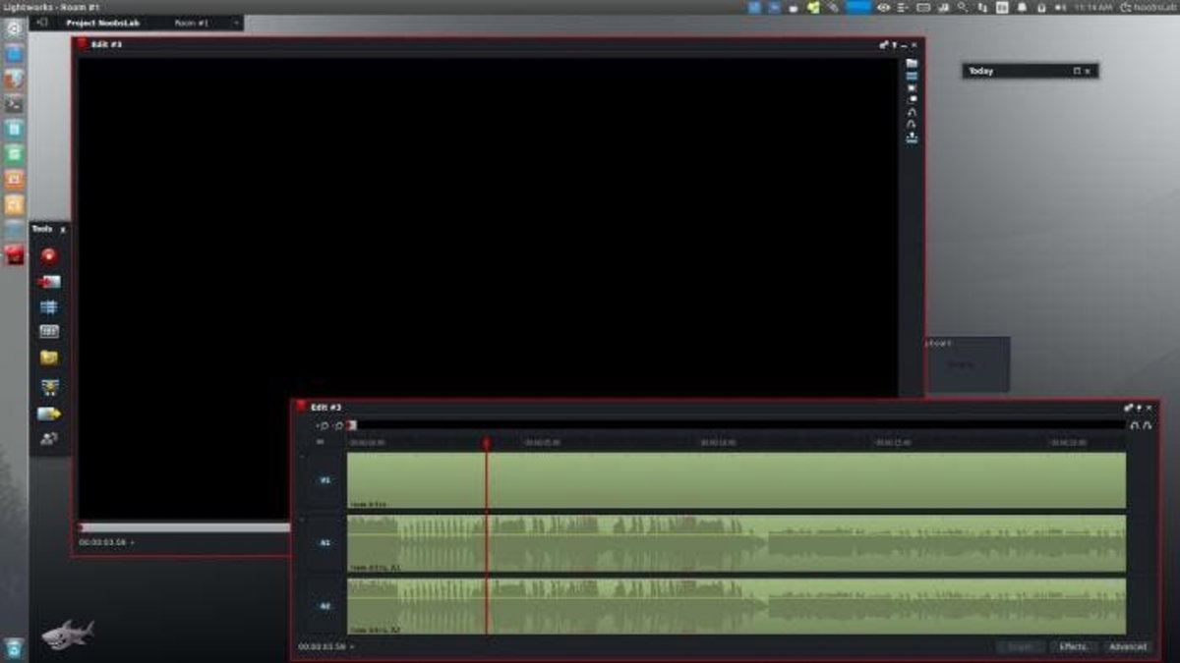Click the V1 video clip in timeline
The image size is (1180, 663).
(x=737, y=480)
